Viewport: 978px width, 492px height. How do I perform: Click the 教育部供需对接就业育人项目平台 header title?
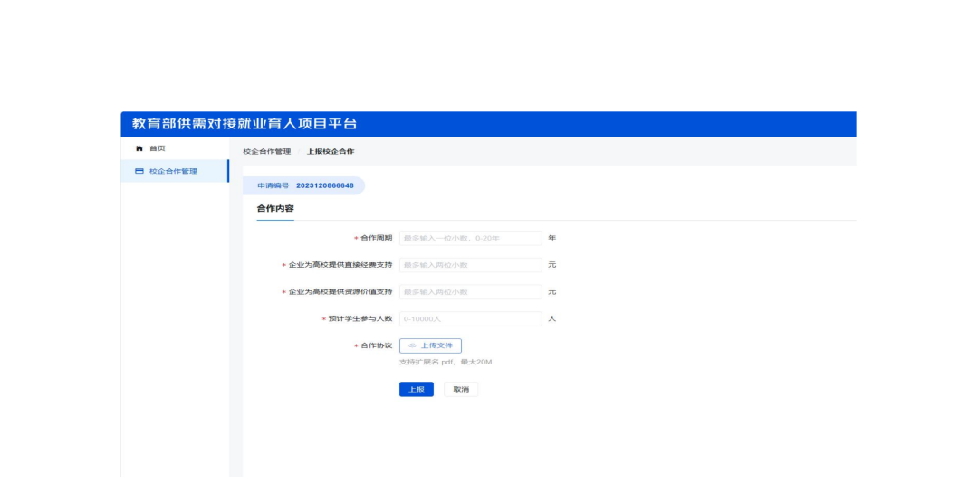click(x=244, y=124)
